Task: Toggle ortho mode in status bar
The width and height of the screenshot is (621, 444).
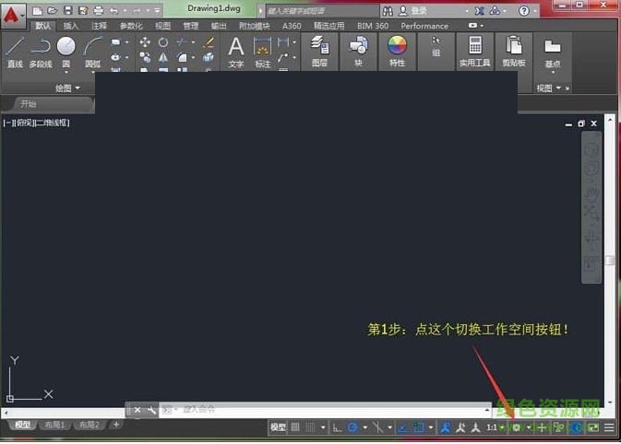Action: pos(338,427)
